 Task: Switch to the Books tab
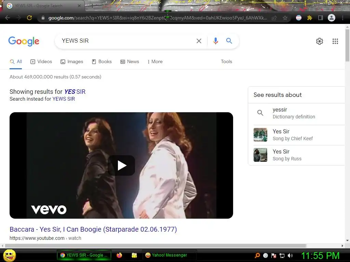[102, 62]
